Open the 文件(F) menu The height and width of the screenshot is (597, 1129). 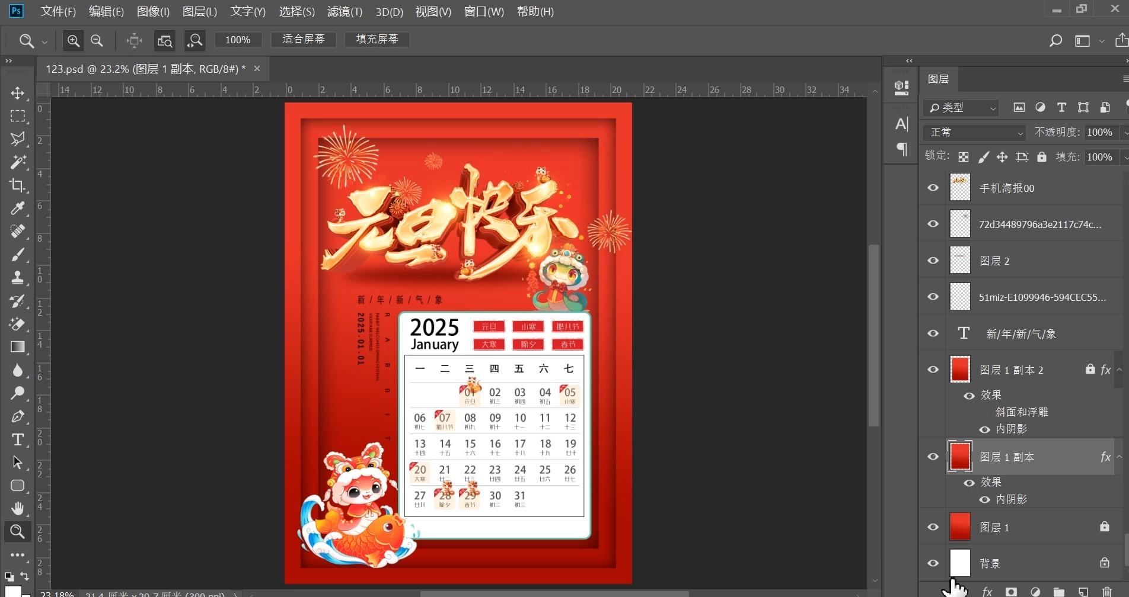tap(58, 11)
